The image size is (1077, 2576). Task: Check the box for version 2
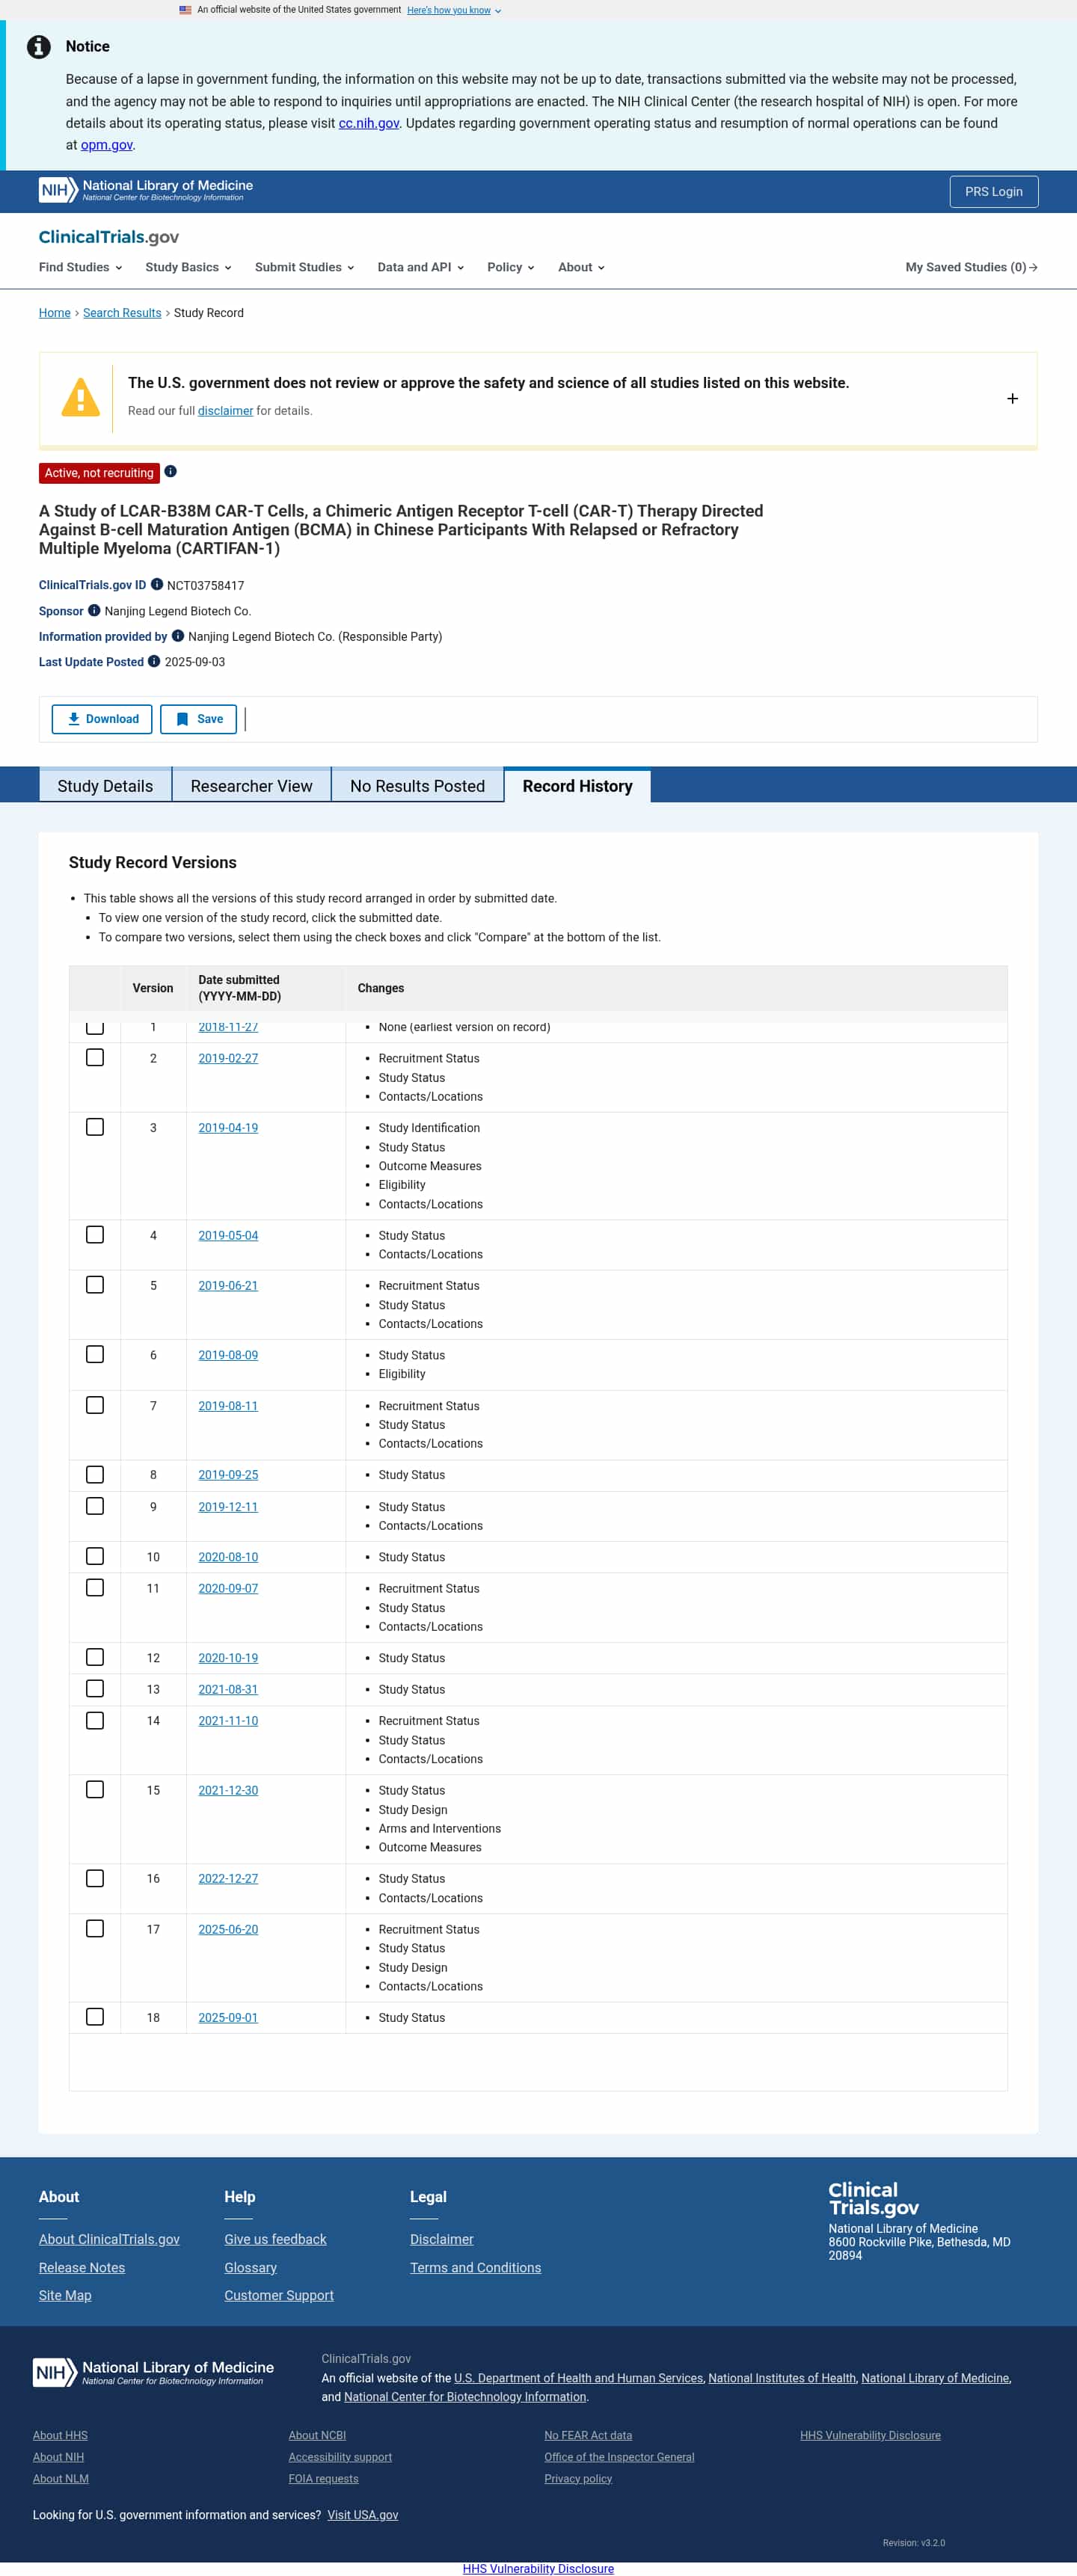click(x=95, y=1058)
